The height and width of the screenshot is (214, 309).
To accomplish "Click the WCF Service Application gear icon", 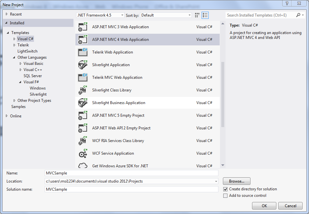I will pos(83,153).
